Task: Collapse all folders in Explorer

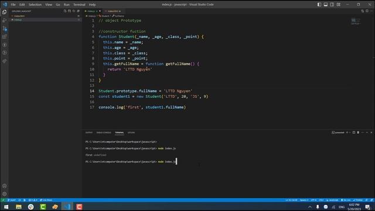Action: point(78,11)
